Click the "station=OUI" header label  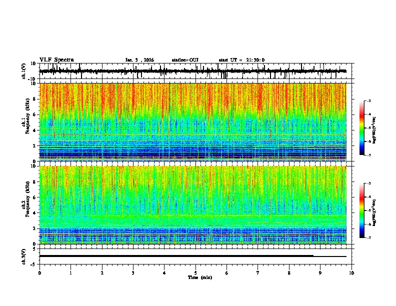185,60
